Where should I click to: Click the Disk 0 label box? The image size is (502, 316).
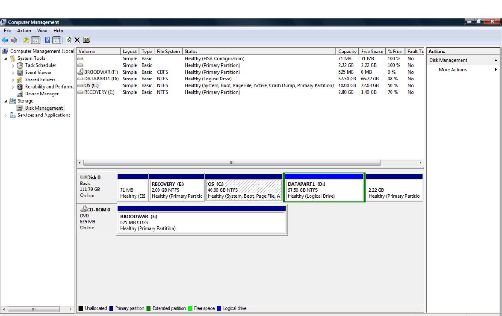tap(97, 187)
